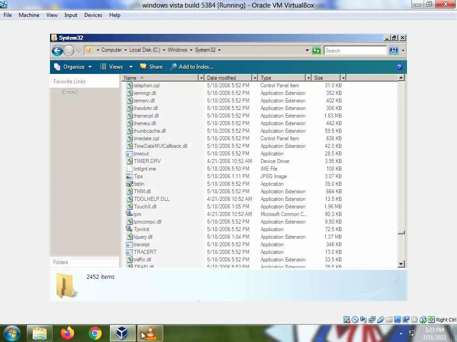
Task: Select the file TouchX.dll
Action: click(x=145, y=207)
